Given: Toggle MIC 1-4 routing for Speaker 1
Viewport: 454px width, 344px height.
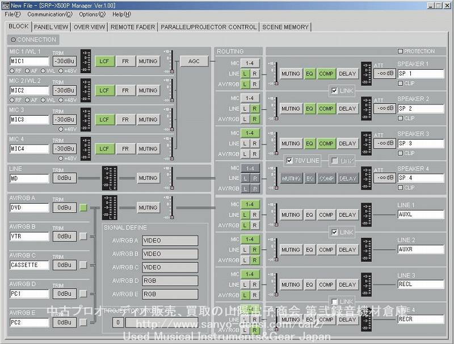Looking at the screenshot, I should 250,63.
